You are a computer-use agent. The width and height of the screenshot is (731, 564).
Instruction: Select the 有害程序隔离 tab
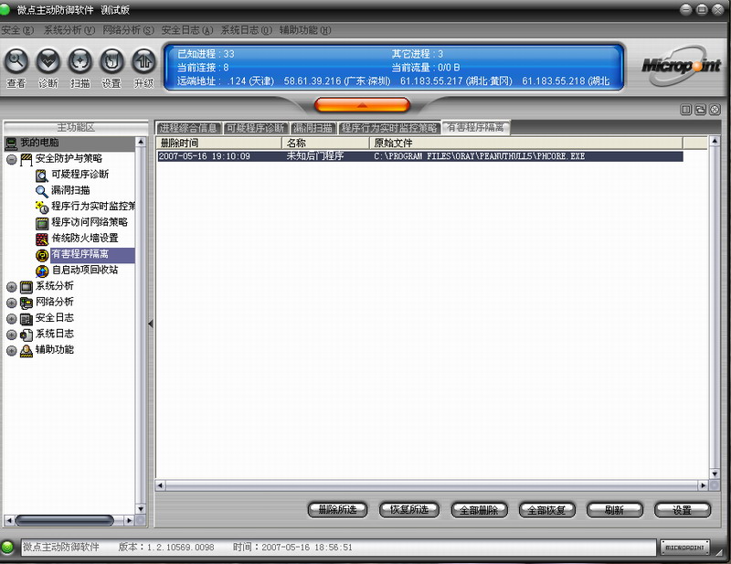click(x=475, y=127)
